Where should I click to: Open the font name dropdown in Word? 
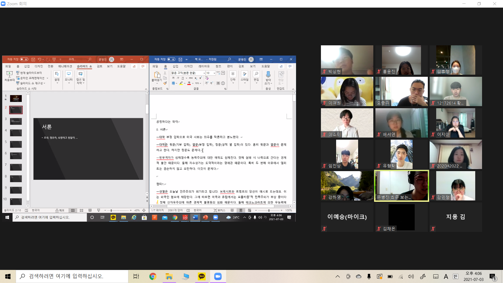coord(204,73)
